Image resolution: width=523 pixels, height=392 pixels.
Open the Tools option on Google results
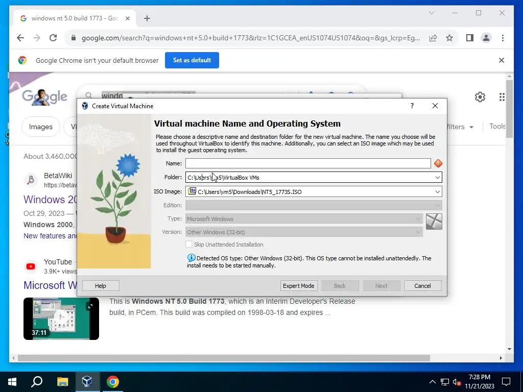[497, 127]
